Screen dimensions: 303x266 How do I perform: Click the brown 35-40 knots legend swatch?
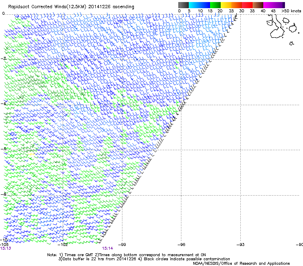[x=258, y=5]
